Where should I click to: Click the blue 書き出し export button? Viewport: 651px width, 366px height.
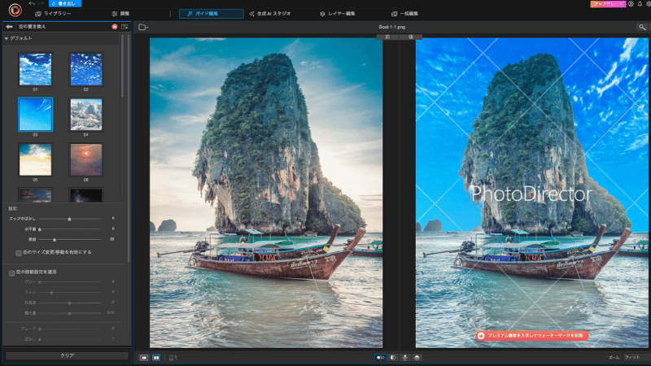click(65, 3)
